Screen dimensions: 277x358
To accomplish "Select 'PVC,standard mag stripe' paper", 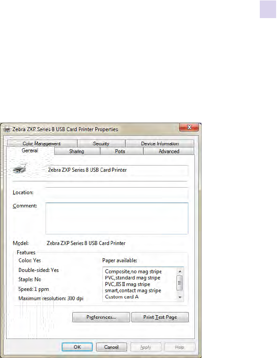I will (133, 278).
